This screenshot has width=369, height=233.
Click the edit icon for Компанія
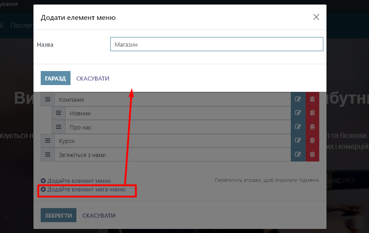(298, 100)
